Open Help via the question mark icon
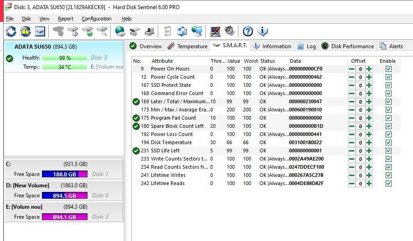The width and height of the screenshot is (413, 241). pyautogui.click(x=248, y=31)
